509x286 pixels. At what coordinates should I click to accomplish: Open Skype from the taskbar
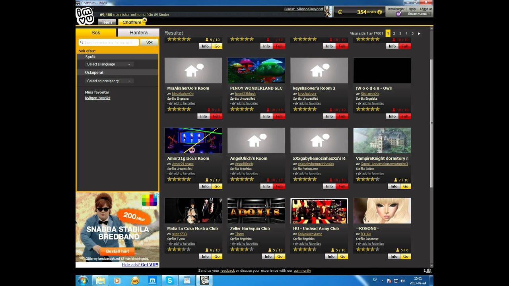pos(170,280)
